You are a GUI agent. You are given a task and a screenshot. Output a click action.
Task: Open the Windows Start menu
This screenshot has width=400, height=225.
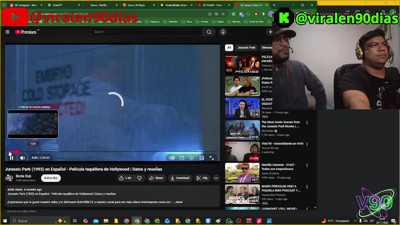(5, 221)
